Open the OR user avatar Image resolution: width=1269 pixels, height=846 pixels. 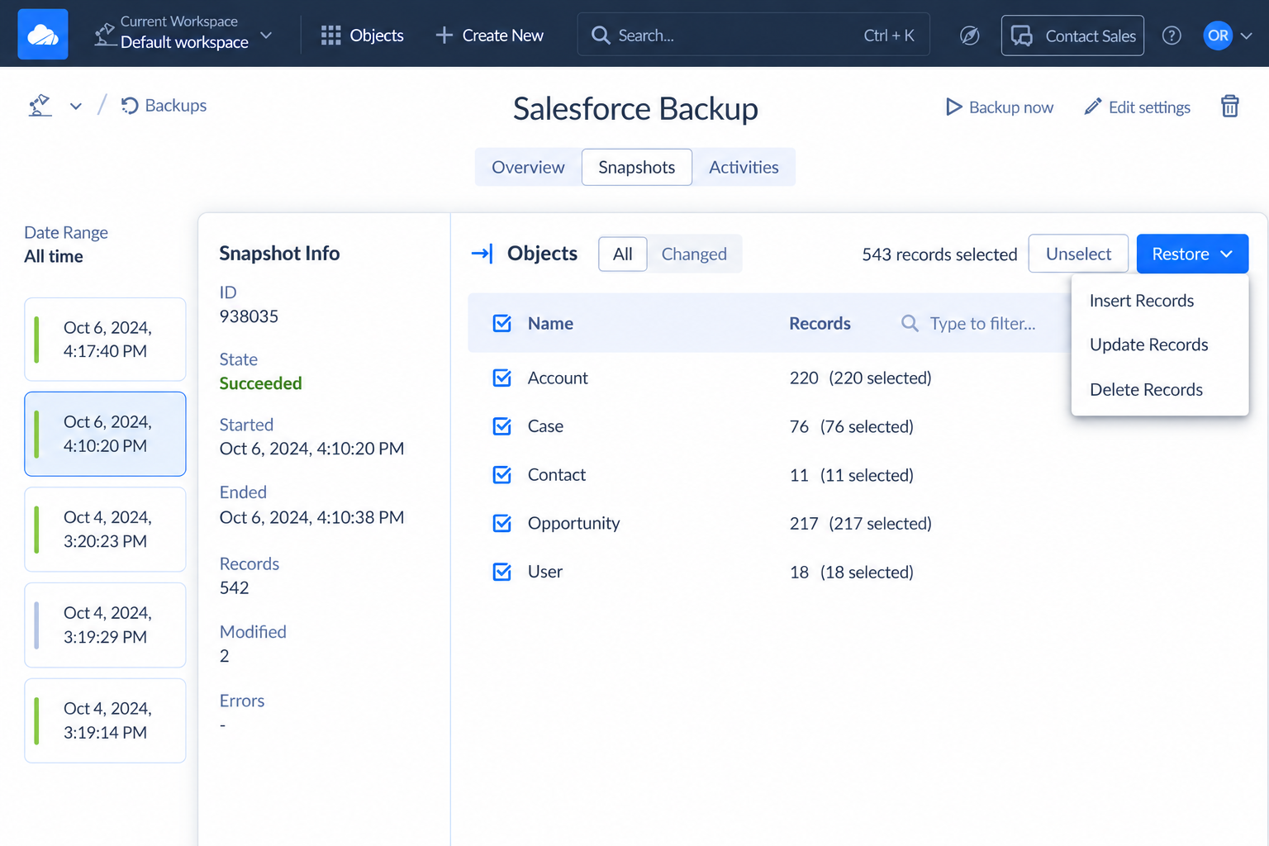[1218, 36]
